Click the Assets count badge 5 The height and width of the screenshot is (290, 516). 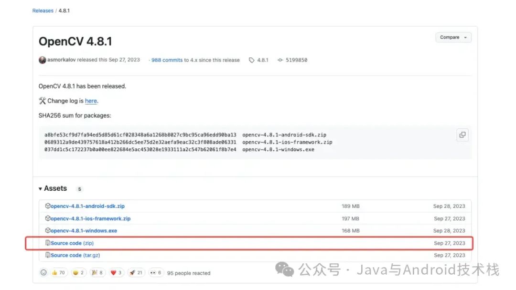click(x=79, y=189)
